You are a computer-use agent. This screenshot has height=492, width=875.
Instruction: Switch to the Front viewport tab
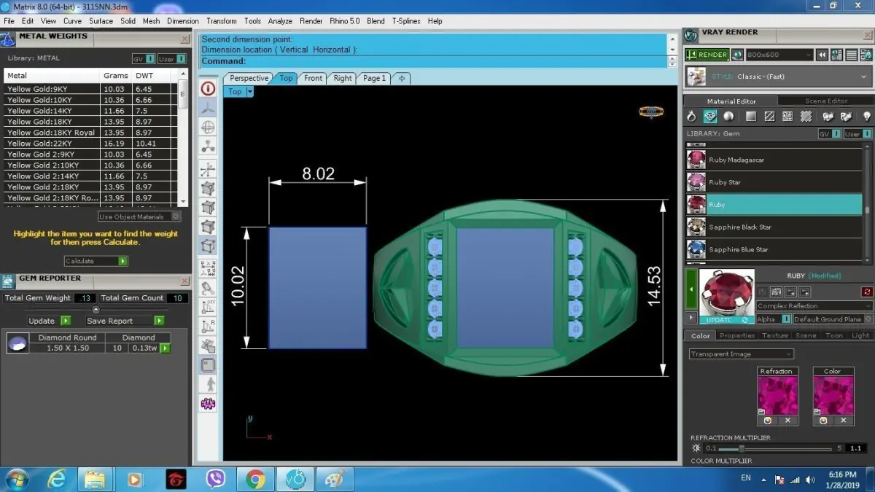(313, 78)
